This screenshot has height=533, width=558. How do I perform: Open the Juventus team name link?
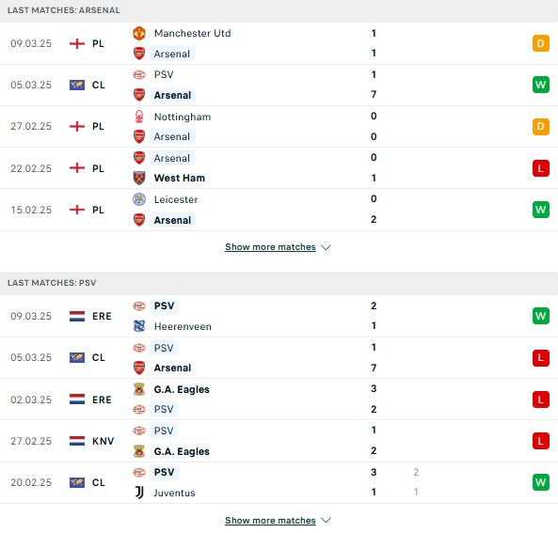point(174,493)
